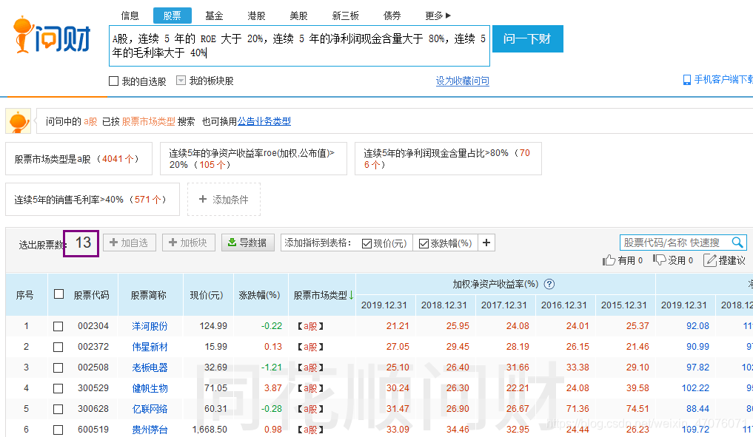Check the checkbox for 老板电器 row
753x437 pixels.
pos(58,367)
